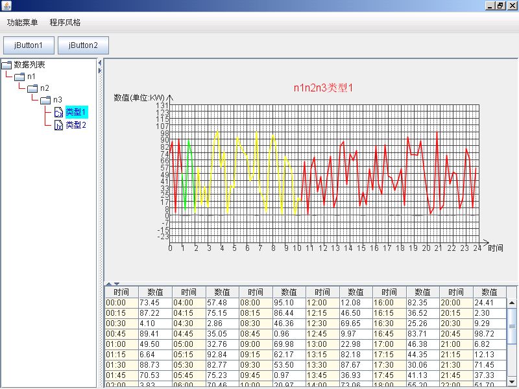
Task: Select the cell with value 87.22
Action: tap(155, 313)
